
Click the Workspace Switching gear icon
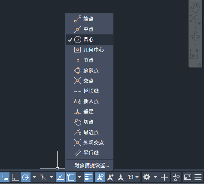[x=146, y=177]
